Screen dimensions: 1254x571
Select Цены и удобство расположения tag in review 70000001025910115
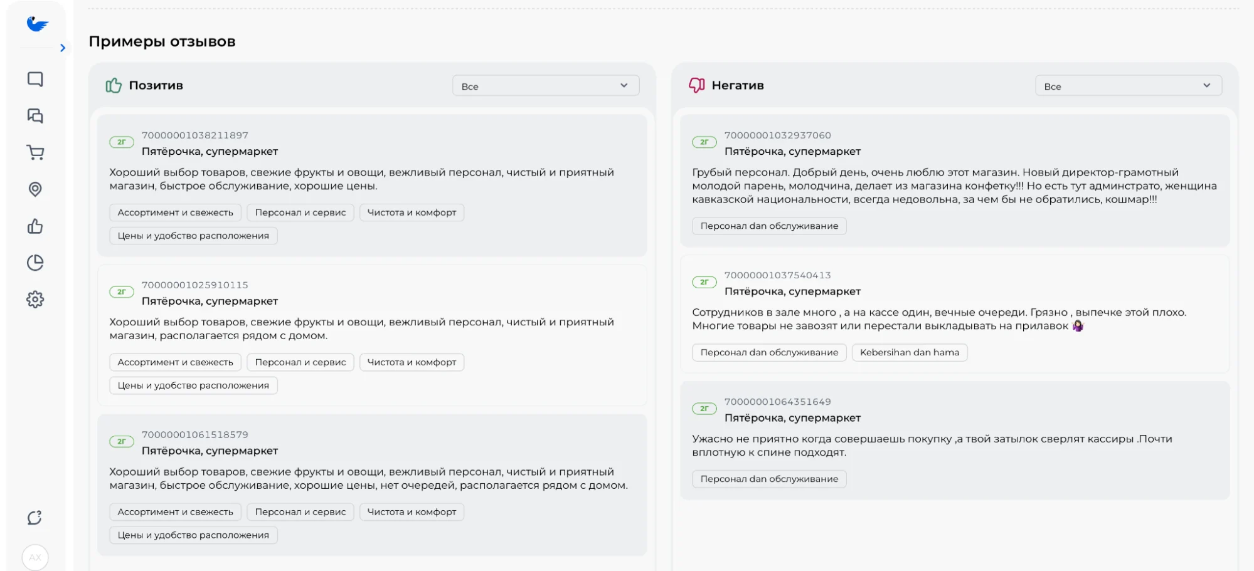[x=193, y=385]
